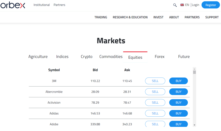Expand the Research & Education menu
The image size is (221, 131).
pyautogui.click(x=130, y=17)
